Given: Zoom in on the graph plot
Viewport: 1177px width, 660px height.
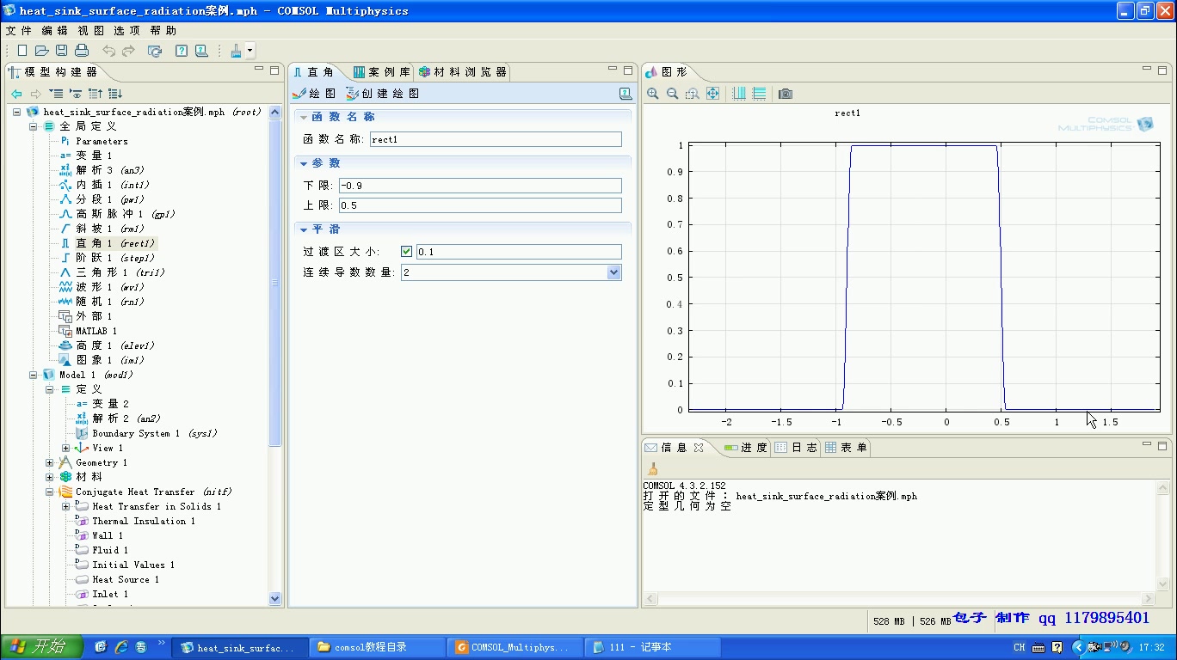Looking at the screenshot, I should tap(653, 94).
